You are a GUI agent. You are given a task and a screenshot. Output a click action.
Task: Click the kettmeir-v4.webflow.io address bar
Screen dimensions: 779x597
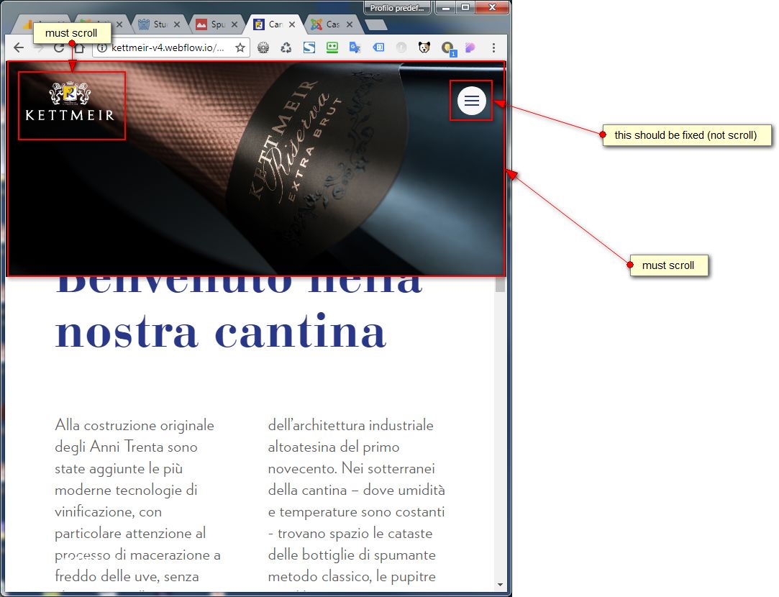tap(168, 47)
